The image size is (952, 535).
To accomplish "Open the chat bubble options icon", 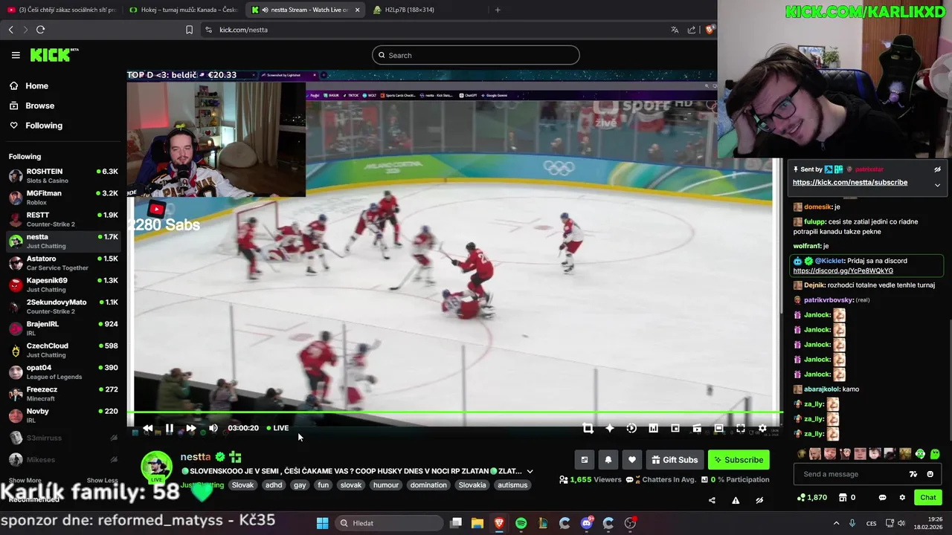I will point(882,497).
